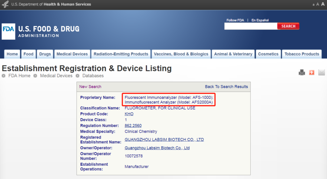Click the email envelope icon
327x179 pixels.
point(321,72)
